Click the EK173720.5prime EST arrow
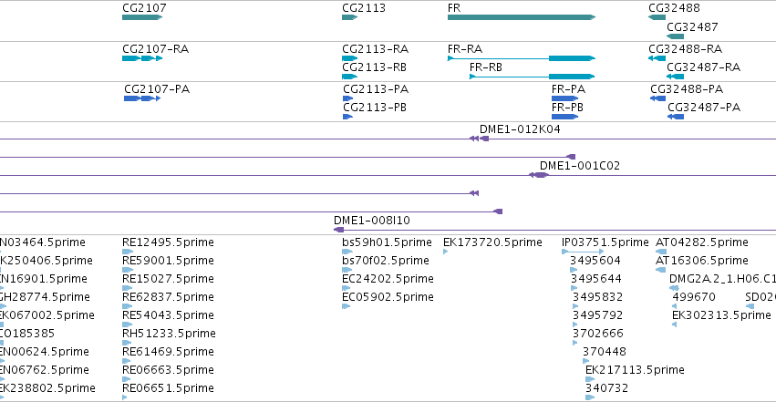This screenshot has height=402, width=776. pyautogui.click(x=445, y=252)
